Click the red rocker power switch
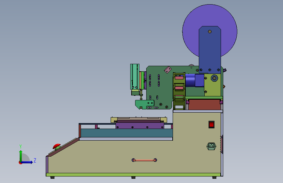The width and height of the screenshot is (283, 183). click(x=211, y=124)
